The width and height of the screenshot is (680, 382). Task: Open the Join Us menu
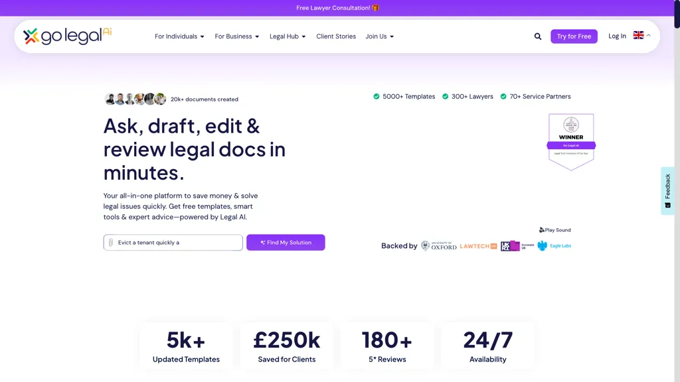tap(379, 36)
